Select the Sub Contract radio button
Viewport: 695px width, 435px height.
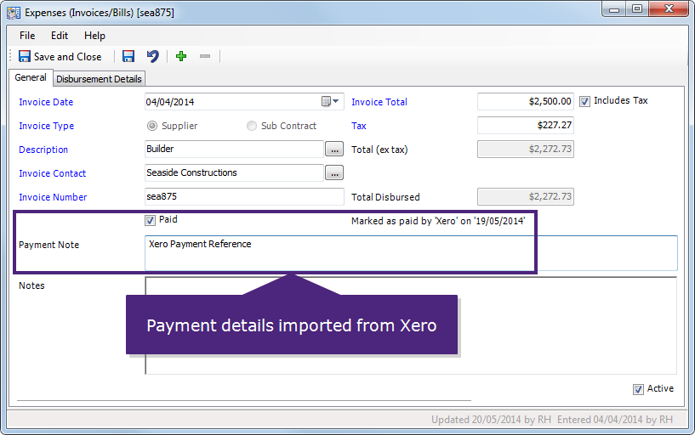(251, 126)
